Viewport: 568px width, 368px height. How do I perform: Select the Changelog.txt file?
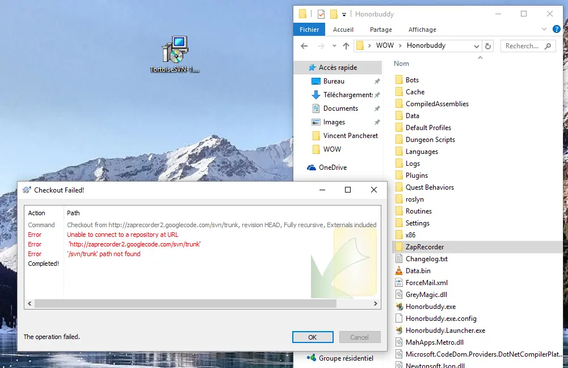point(426,259)
